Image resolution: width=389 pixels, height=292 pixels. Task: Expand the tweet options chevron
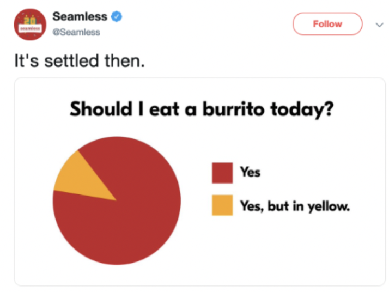(x=379, y=25)
